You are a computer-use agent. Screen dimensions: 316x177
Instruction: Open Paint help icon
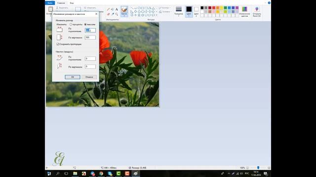pos(269,3)
